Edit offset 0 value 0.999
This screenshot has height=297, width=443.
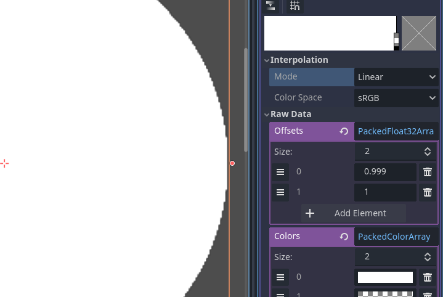(385, 171)
